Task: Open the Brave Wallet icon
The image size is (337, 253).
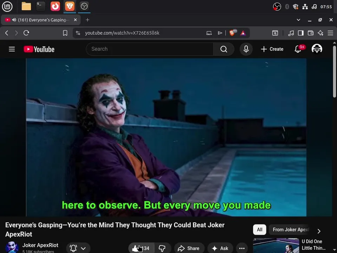Action: click(311, 33)
